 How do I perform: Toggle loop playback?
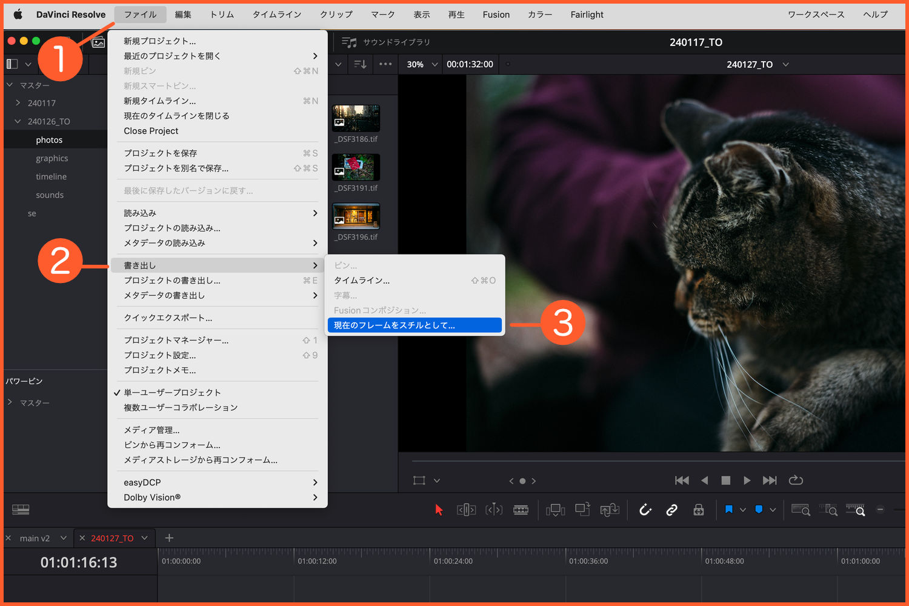tap(796, 481)
